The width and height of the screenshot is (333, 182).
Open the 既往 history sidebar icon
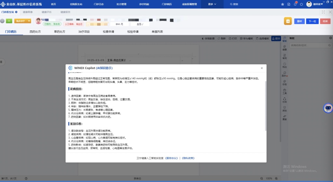tap(285, 65)
